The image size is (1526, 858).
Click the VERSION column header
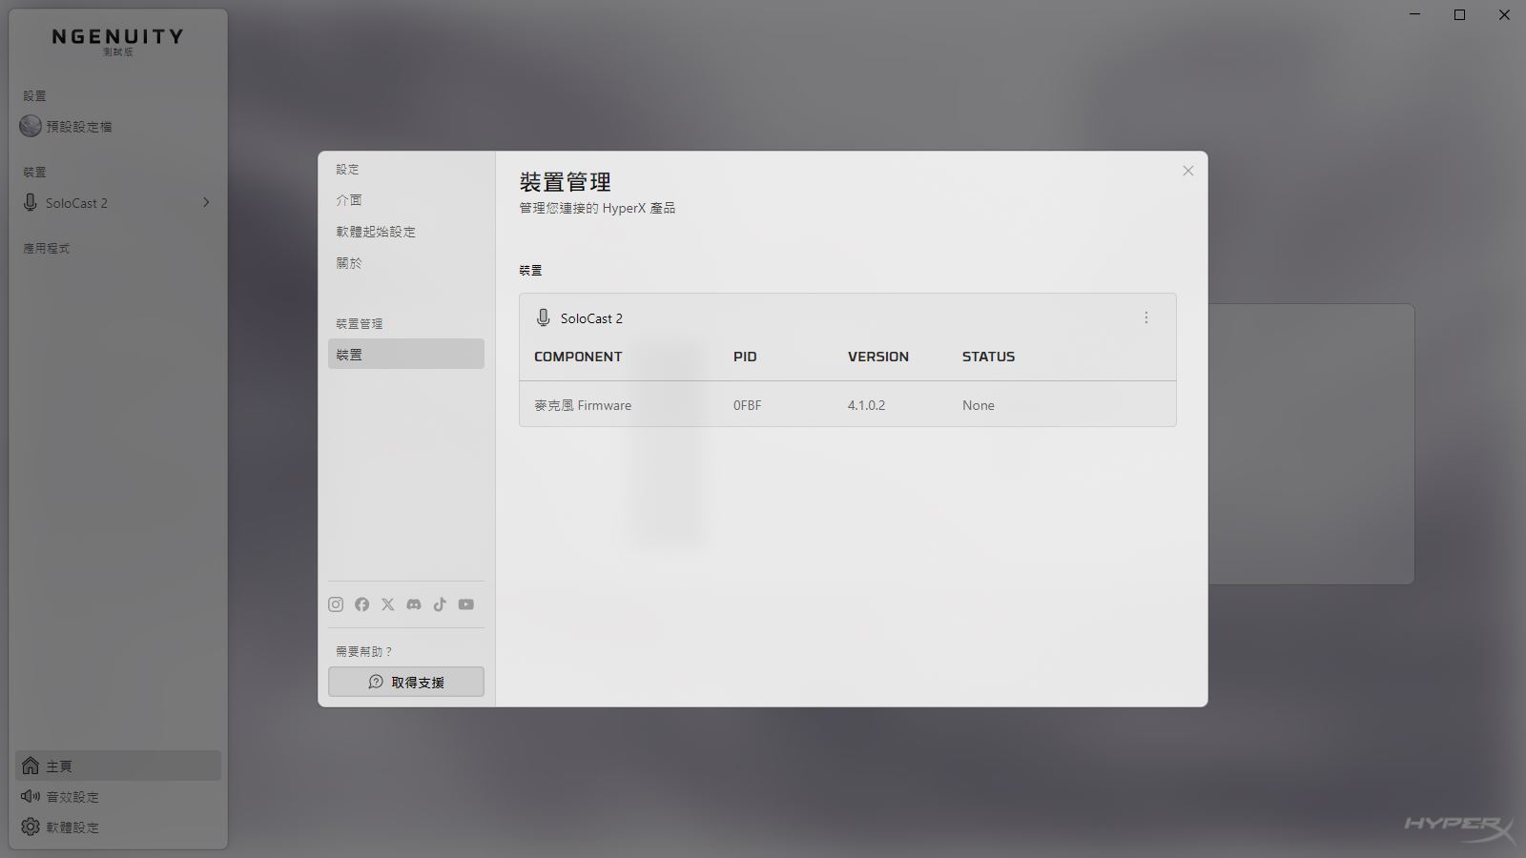click(878, 357)
